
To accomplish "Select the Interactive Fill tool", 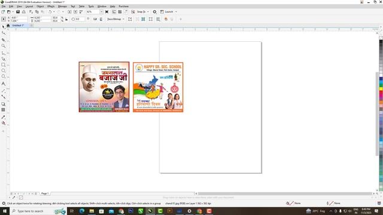I will tap(3, 123).
